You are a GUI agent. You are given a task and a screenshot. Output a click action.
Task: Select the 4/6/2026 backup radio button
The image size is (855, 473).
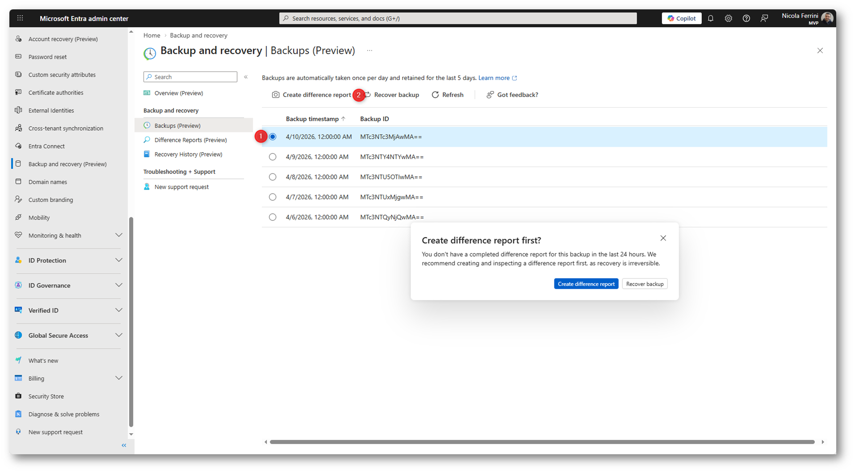pos(272,217)
